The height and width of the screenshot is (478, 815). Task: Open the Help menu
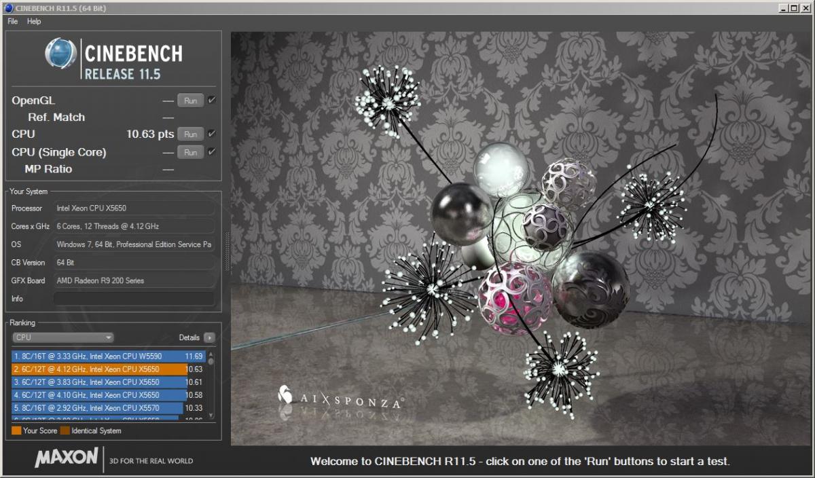click(34, 21)
